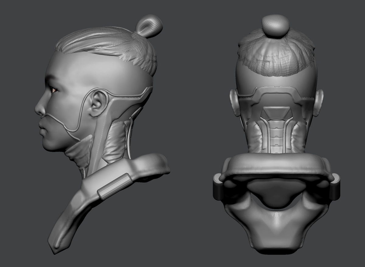Select the nose tip in the profile view
The height and width of the screenshot is (267, 365).
click(38, 111)
